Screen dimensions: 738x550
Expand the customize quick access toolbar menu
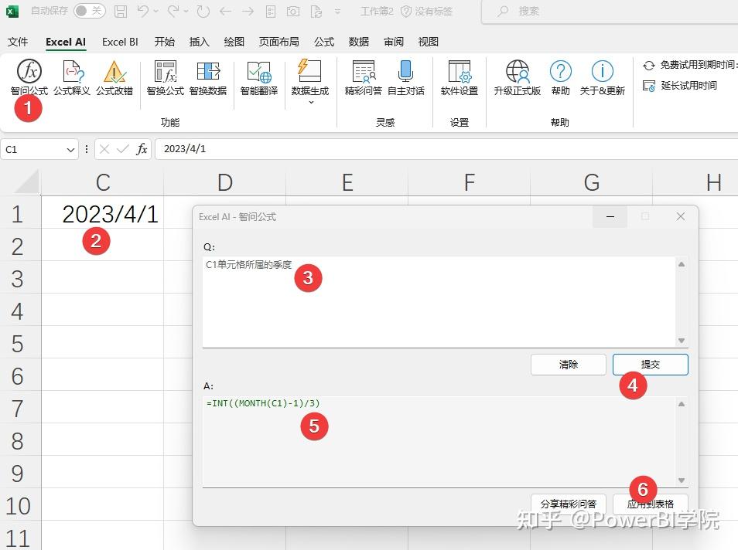point(337,12)
